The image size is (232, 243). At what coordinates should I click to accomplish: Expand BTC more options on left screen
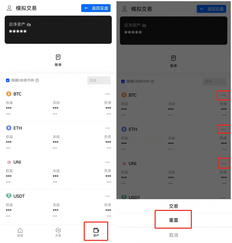[107, 94]
